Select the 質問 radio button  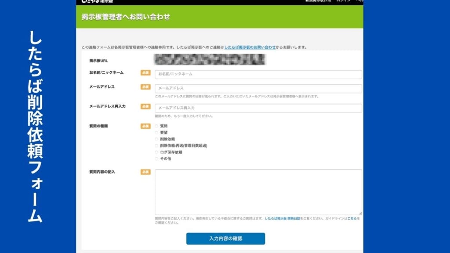click(156, 126)
